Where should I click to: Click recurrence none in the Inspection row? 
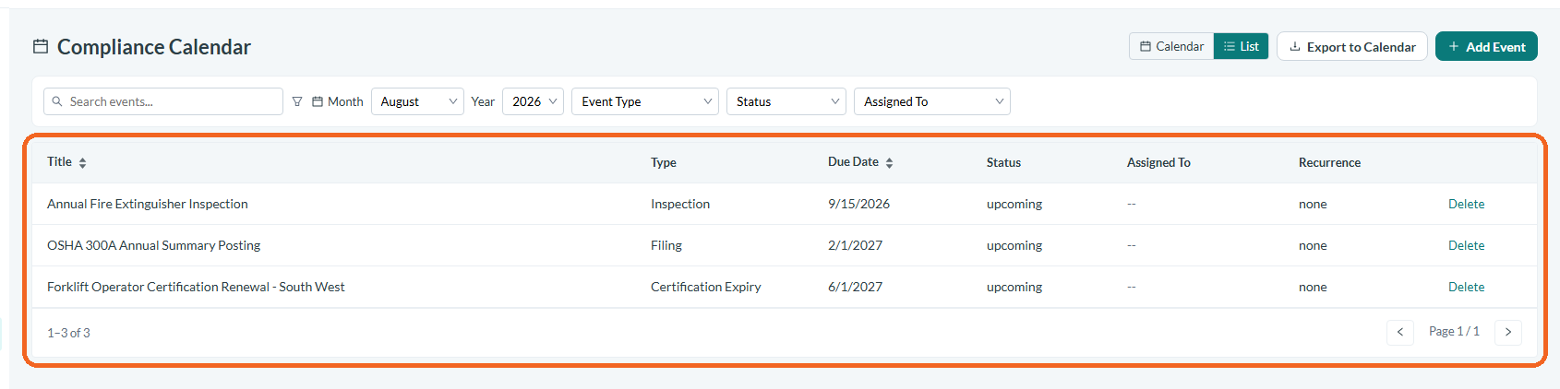pos(1313,204)
